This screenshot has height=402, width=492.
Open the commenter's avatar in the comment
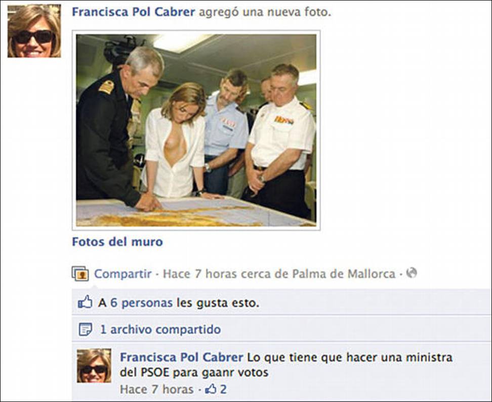pos(94,366)
